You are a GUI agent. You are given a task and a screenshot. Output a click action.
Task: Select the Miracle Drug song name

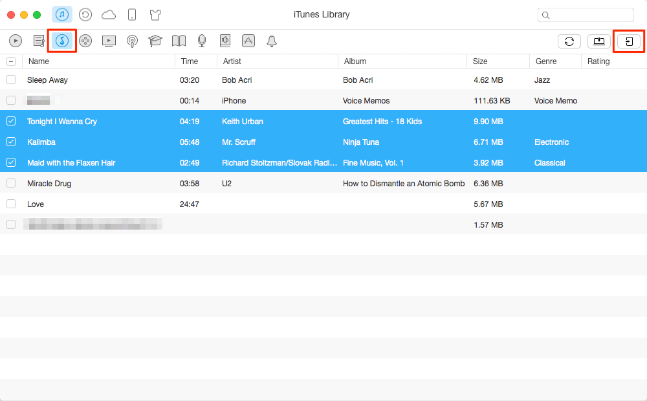[x=49, y=183]
